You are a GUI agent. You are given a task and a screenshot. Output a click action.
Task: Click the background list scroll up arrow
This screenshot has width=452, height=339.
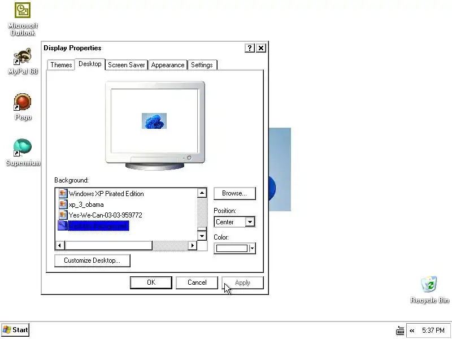point(202,193)
